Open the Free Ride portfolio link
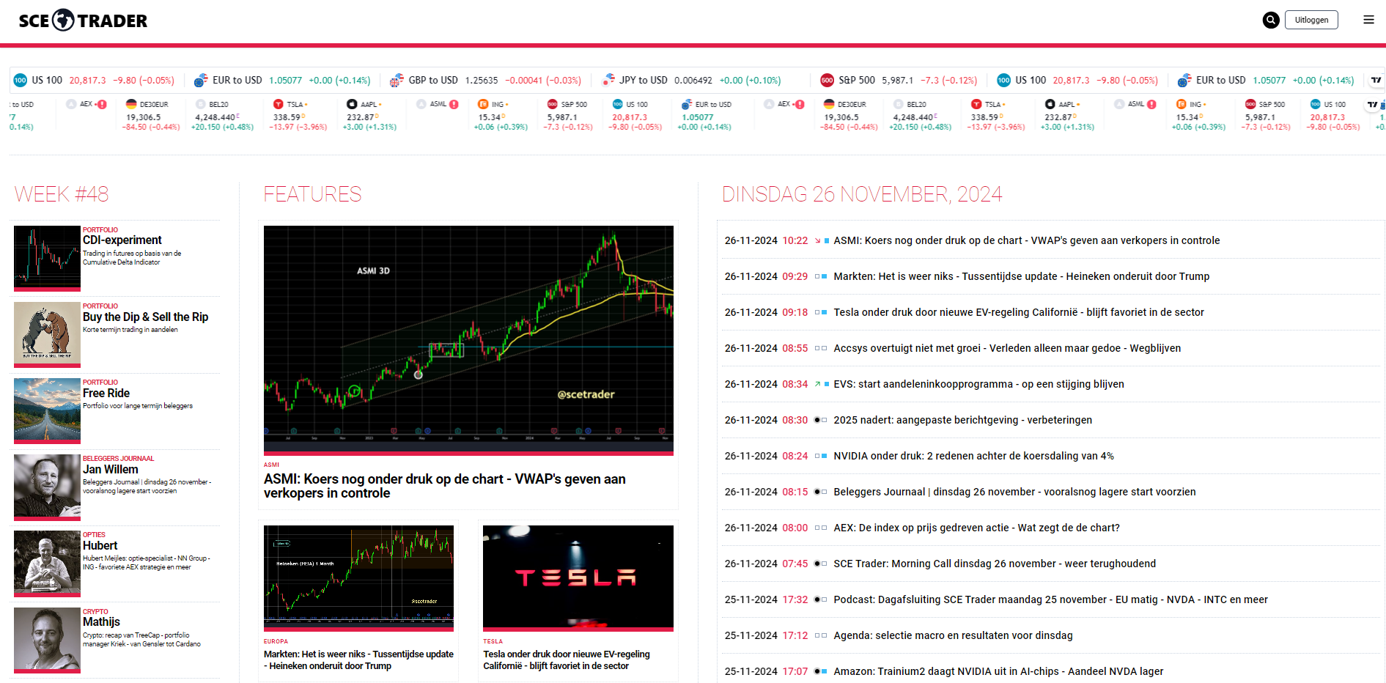1386x683 pixels. click(x=106, y=393)
